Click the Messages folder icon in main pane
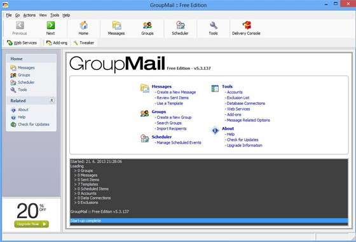Viewport: 356px width, 242px height. [x=145, y=88]
